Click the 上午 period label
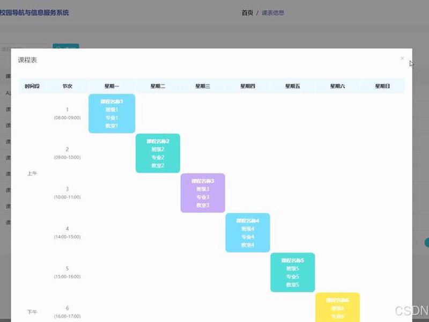Screen dimensions: 429x322 click(32, 173)
